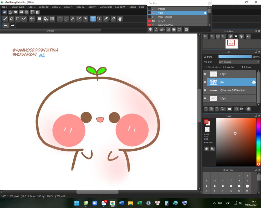Expand the add-layer dropdown arrow
This screenshot has height=208, width=261.
coord(225,109)
